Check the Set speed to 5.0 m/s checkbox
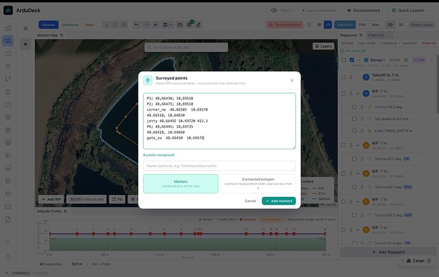This screenshot has height=277, width=439. 354,119
